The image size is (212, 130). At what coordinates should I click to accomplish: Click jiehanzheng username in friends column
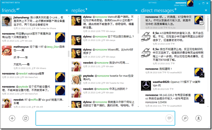[x=21, y=17]
